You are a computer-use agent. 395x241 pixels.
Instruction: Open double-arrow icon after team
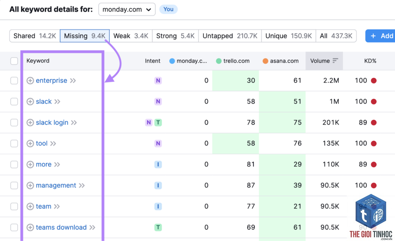57,207
